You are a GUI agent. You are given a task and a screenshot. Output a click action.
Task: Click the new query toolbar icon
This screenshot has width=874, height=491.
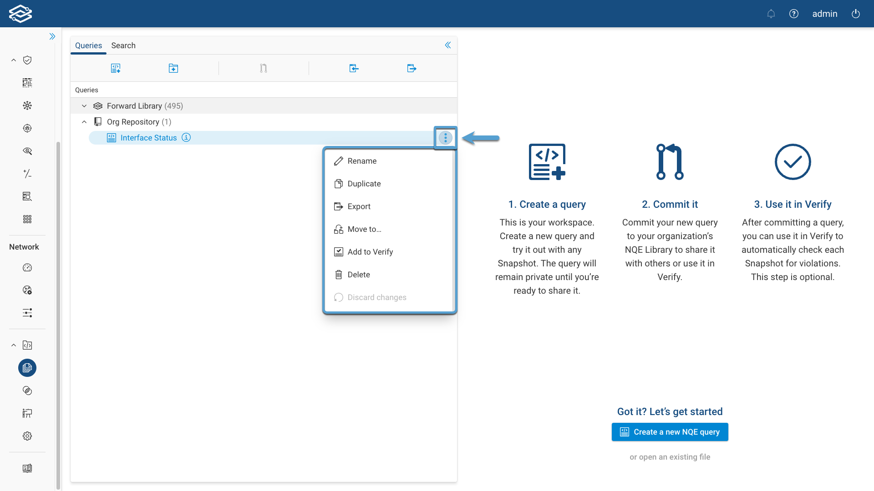click(116, 68)
